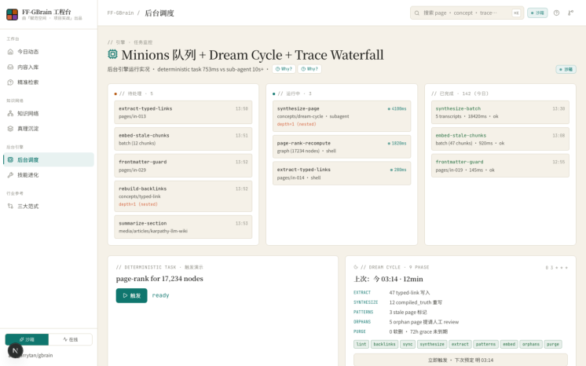Open 今日动态 in the sidebar
This screenshot has height=366, width=586.
click(x=49, y=52)
